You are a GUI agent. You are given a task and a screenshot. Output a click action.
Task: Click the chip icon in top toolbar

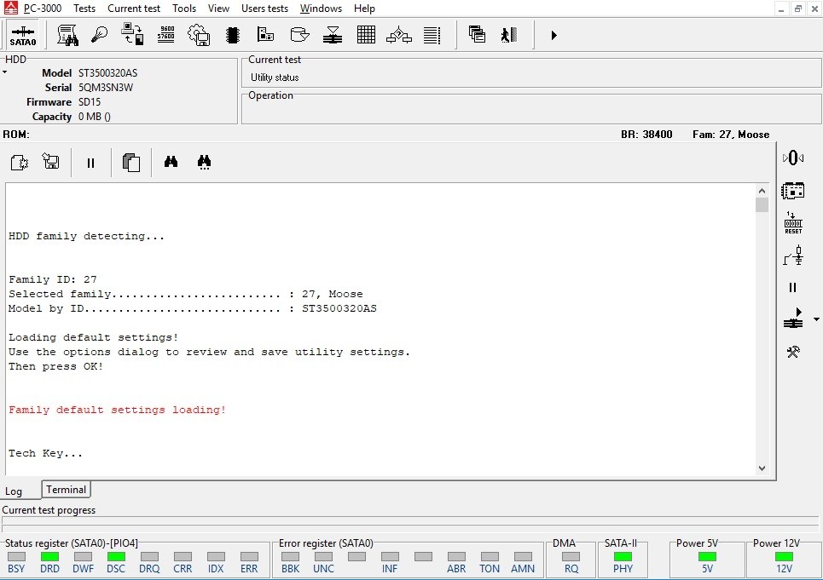pos(232,35)
